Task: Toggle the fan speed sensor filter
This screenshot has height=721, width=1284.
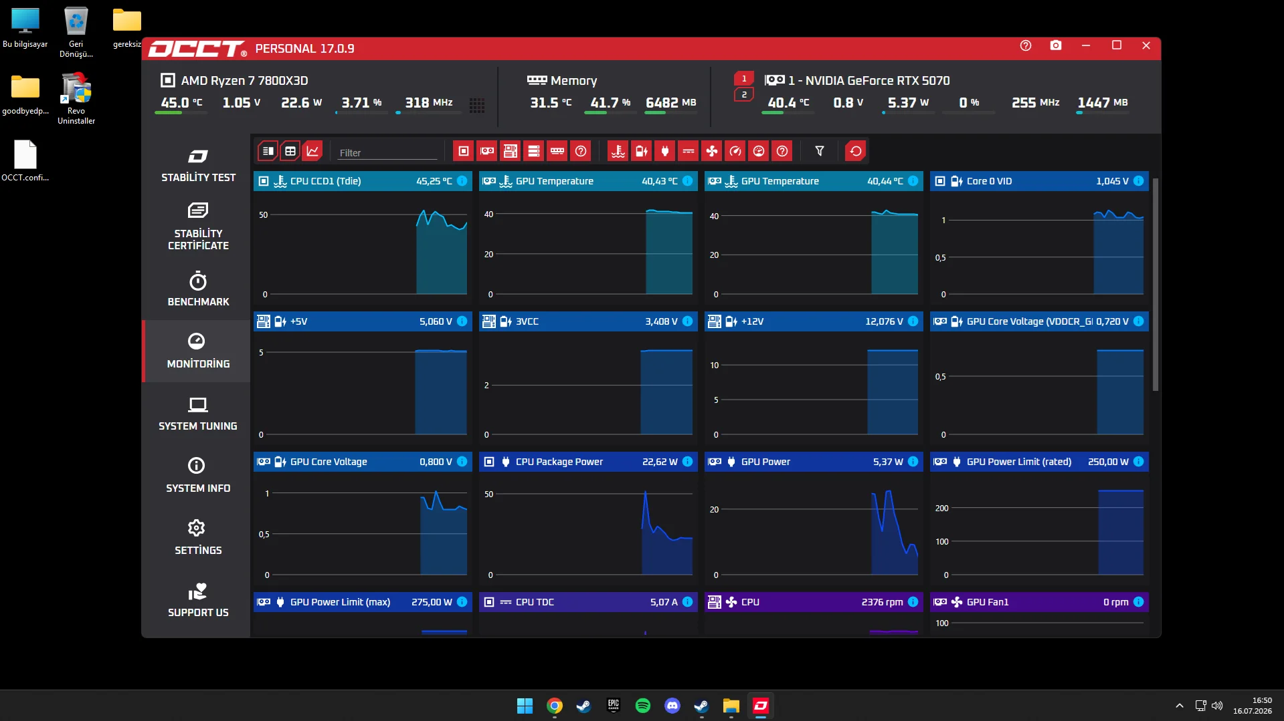Action: coord(712,151)
